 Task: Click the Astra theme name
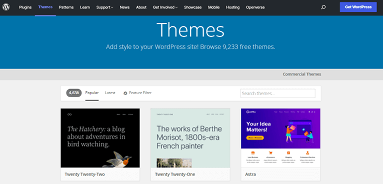coord(250,175)
